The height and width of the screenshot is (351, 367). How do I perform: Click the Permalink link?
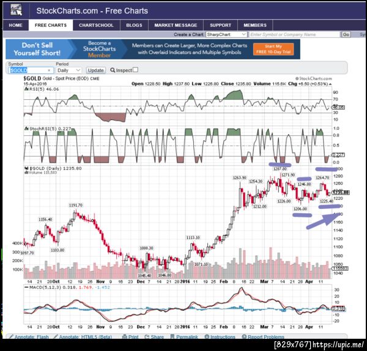[187, 337]
